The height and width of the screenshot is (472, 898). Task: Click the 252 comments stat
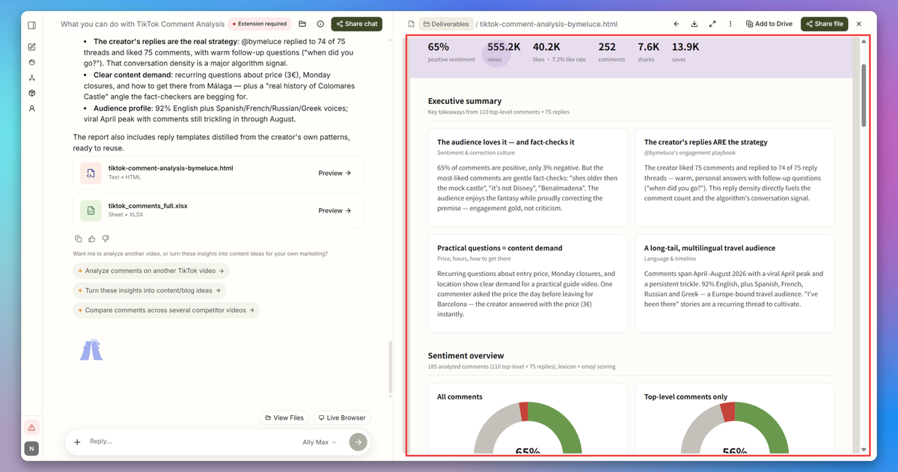[611, 52]
